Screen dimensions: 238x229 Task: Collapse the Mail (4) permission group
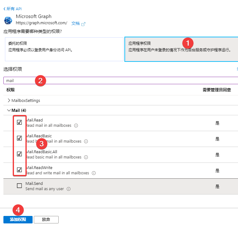(x=9, y=110)
